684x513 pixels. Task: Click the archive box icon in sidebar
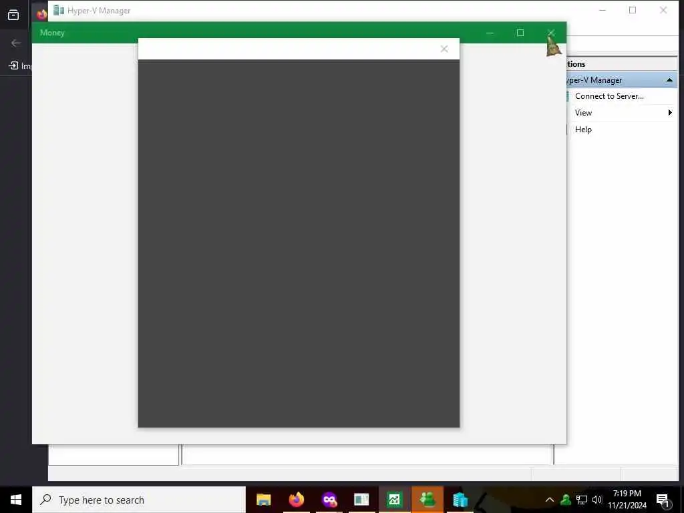[13, 15]
